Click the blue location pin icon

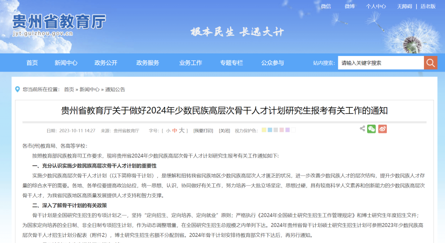click(18, 89)
